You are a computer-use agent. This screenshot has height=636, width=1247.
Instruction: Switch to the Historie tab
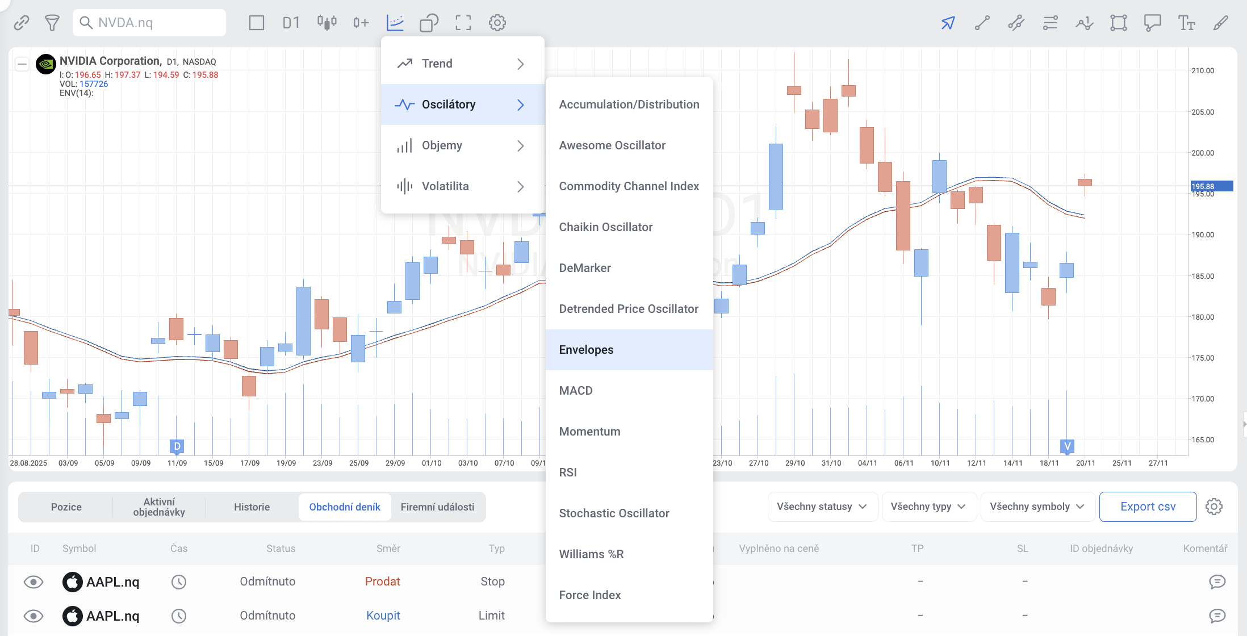(252, 507)
